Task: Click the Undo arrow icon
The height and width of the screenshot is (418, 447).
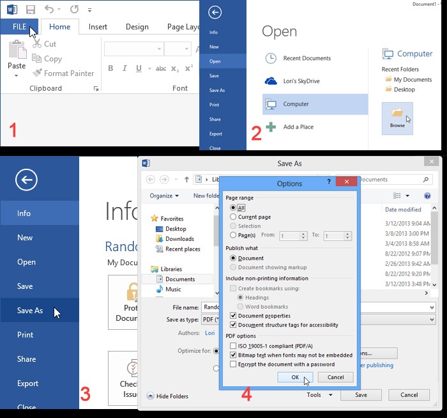Action: click(x=49, y=10)
